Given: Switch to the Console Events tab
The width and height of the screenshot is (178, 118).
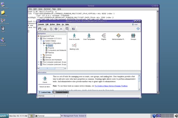Looking at the screenshot, I should (x=61, y=92).
